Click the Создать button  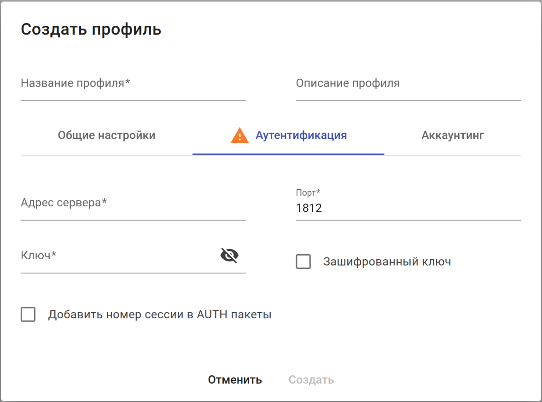coord(311,380)
